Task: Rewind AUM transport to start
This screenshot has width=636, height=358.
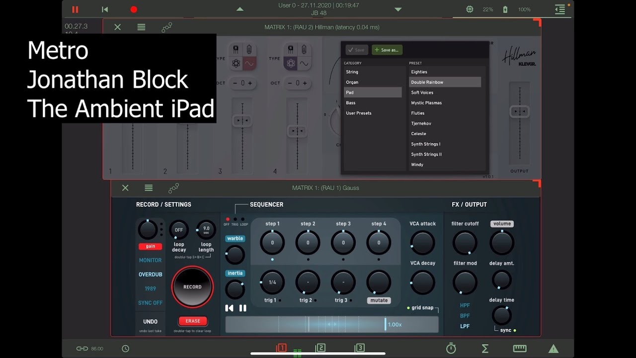Action: [x=105, y=9]
